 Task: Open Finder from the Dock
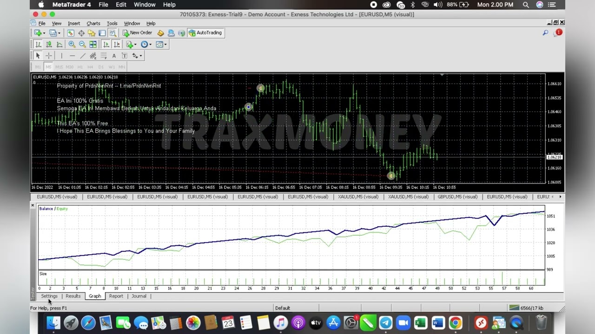[53, 322]
